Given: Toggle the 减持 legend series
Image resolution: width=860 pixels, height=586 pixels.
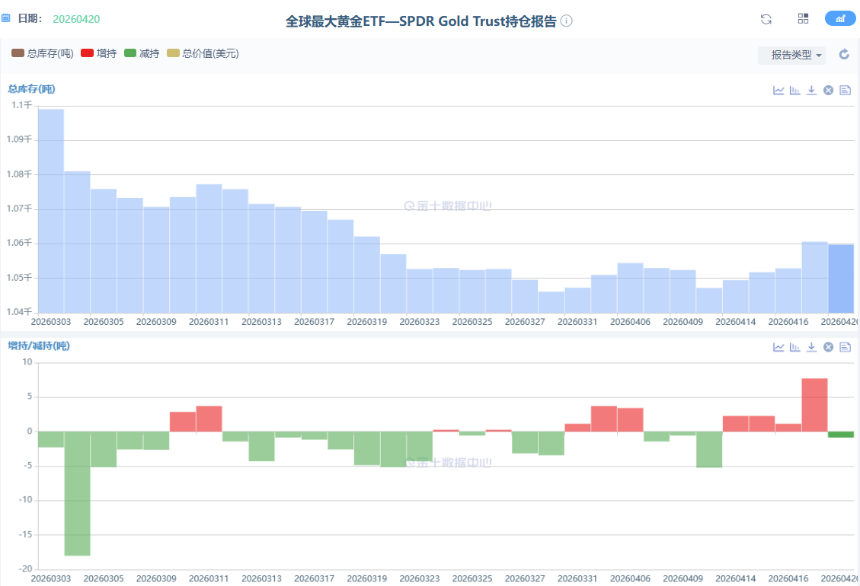Looking at the screenshot, I should point(142,53).
